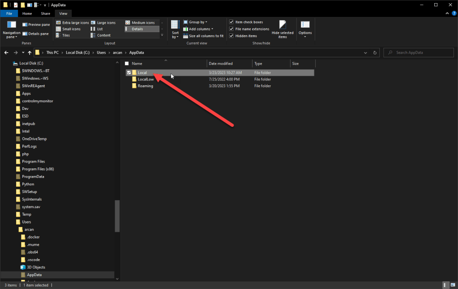Click the Navigation pane icon
The width and height of the screenshot is (458, 289).
coord(11,26)
